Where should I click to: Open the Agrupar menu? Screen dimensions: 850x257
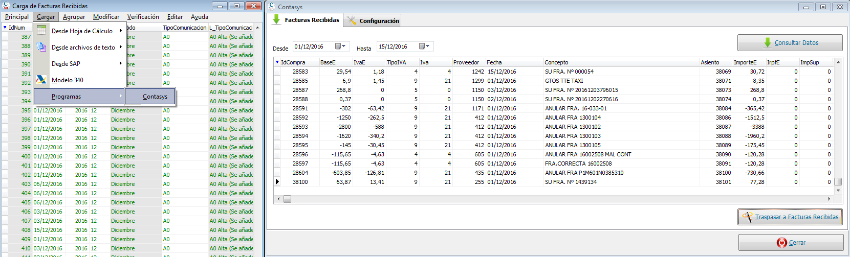click(x=74, y=17)
